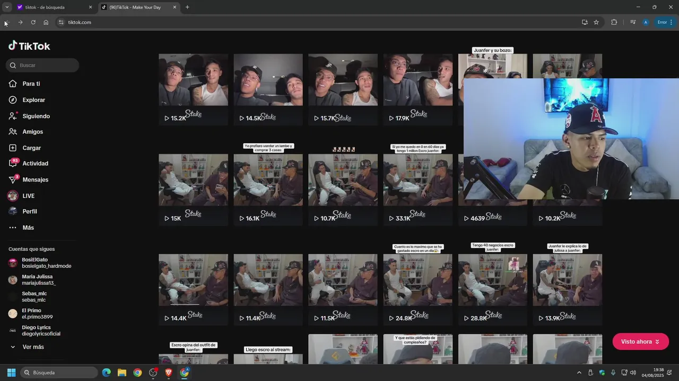Viewport: 679px width, 381px height.
Task: Click the taskbar volume icon
Action: (x=633, y=373)
